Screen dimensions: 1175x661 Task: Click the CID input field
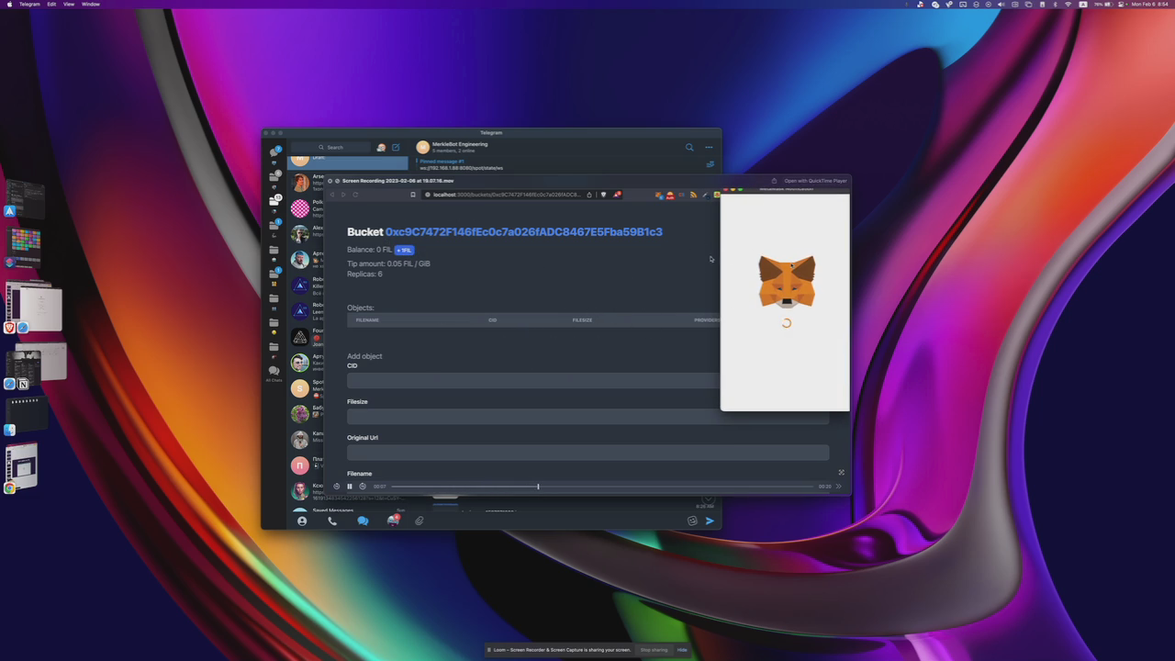pos(532,380)
